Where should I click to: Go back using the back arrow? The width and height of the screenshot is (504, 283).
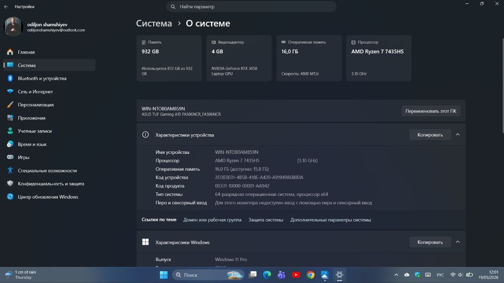point(6,7)
